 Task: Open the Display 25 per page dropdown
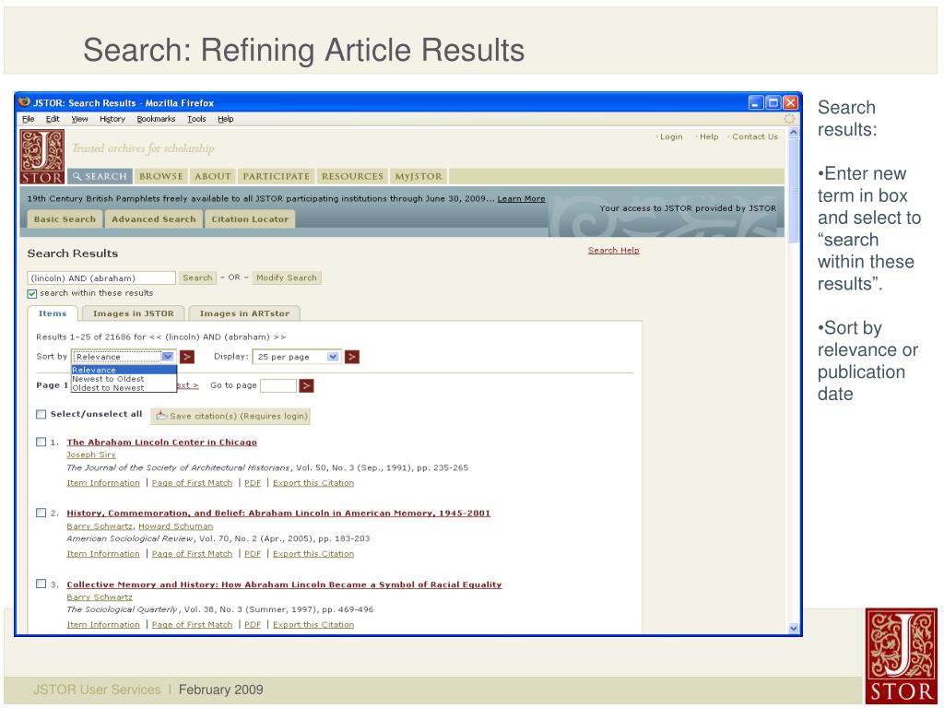(297, 357)
